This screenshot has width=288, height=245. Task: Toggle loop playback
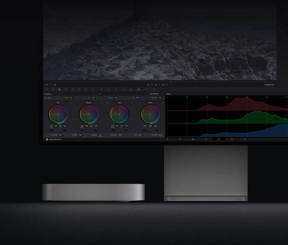pos(167,85)
